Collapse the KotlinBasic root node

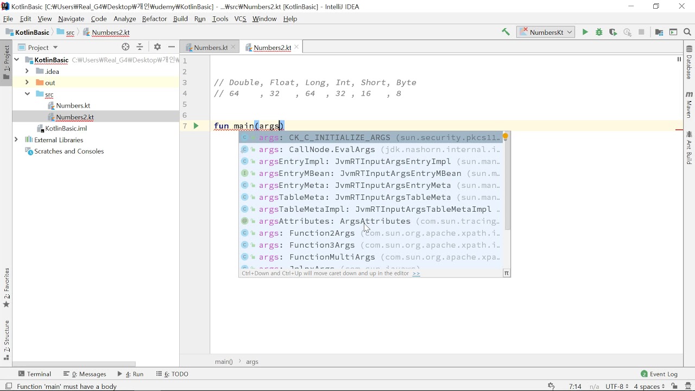tap(17, 60)
